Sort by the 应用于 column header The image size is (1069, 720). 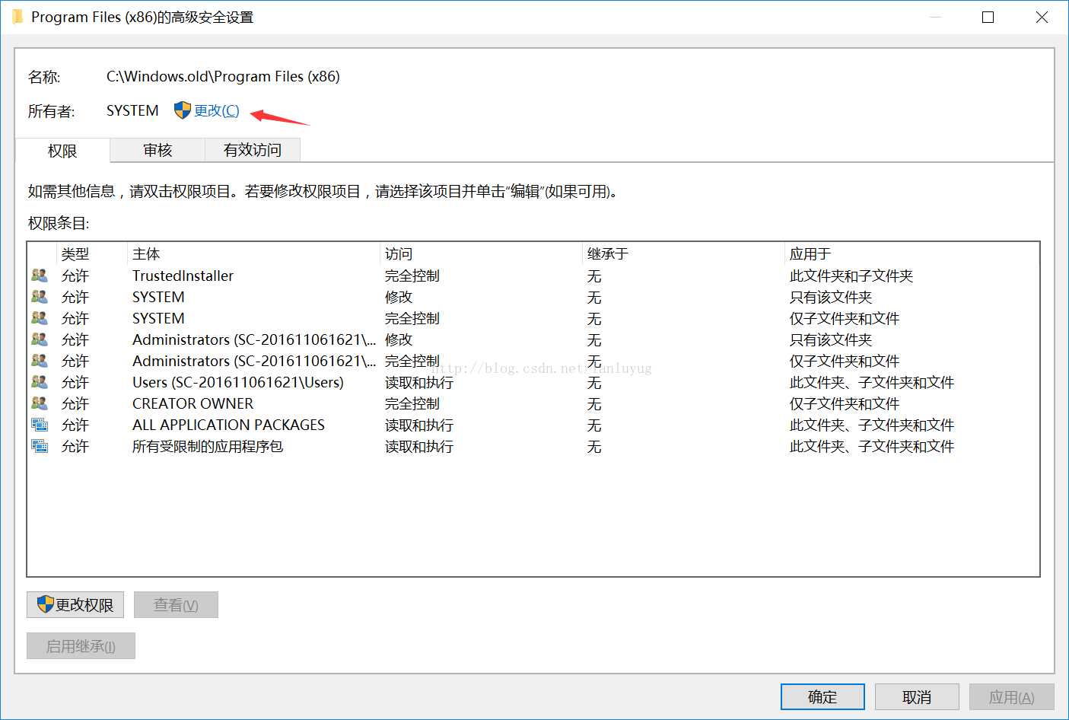pyautogui.click(x=912, y=253)
